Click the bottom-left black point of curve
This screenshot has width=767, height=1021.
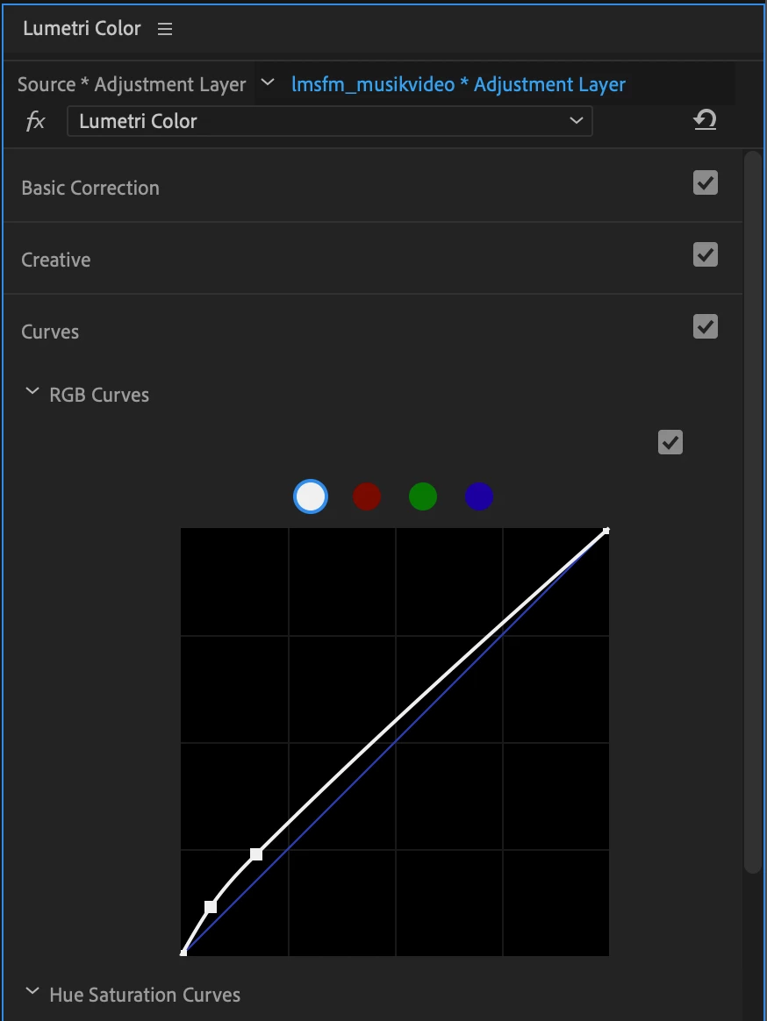(183, 953)
